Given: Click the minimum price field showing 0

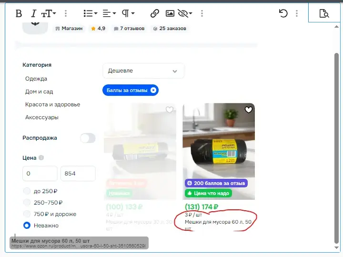Looking at the screenshot, I should tap(40, 174).
